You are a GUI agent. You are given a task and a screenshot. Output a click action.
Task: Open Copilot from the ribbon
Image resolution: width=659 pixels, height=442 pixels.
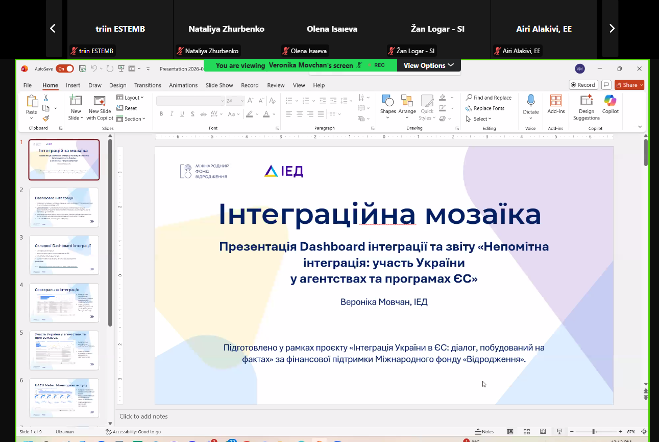pyautogui.click(x=610, y=104)
